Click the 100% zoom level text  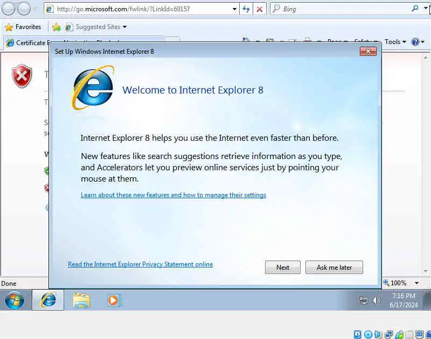[x=399, y=283]
